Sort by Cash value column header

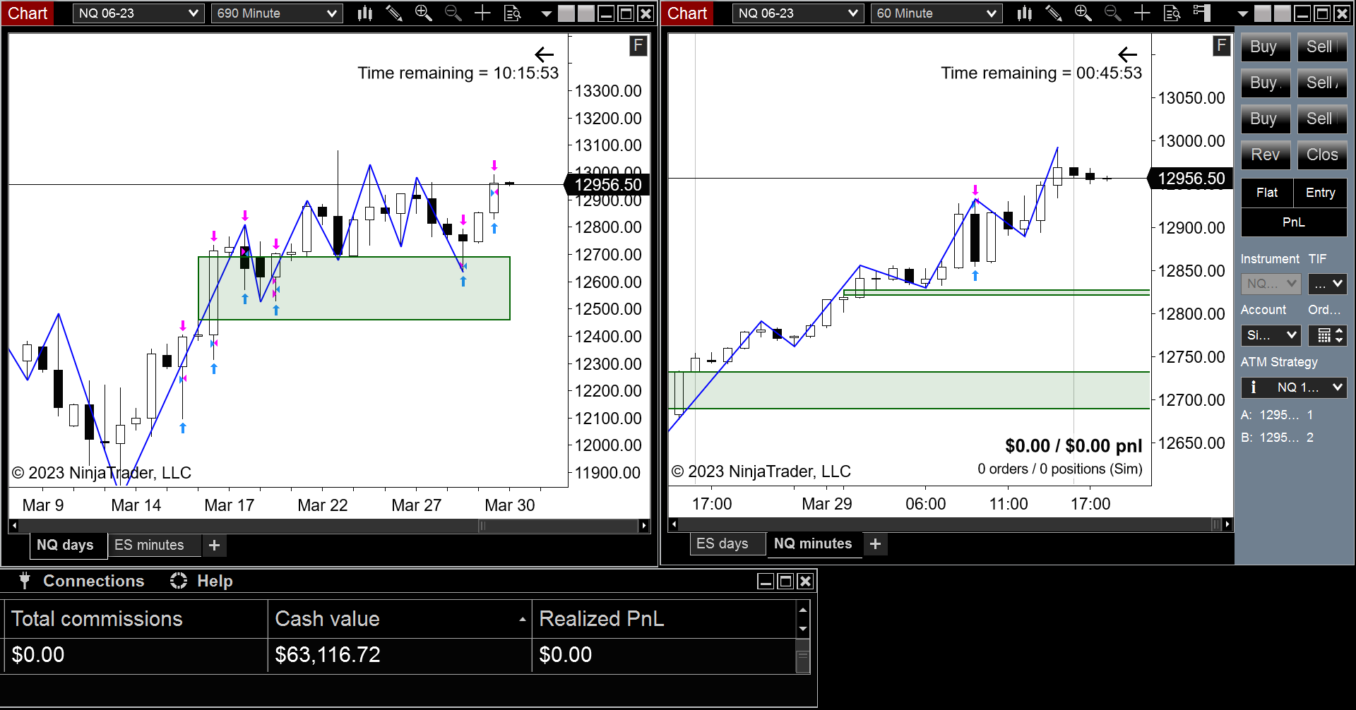click(400, 619)
